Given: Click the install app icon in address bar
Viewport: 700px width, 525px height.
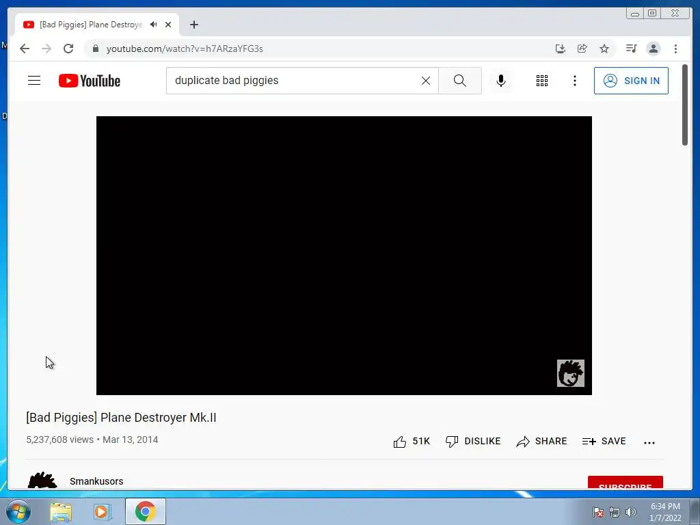Looking at the screenshot, I should [561, 49].
